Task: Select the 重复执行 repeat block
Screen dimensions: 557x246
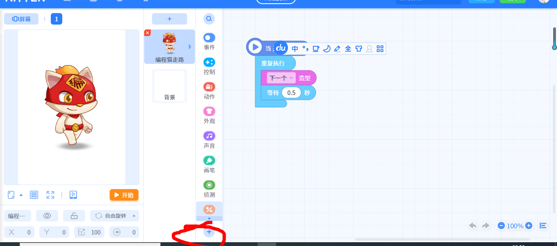Action: [273, 63]
